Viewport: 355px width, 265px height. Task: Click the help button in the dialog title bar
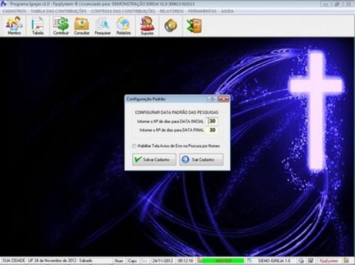tap(212, 99)
